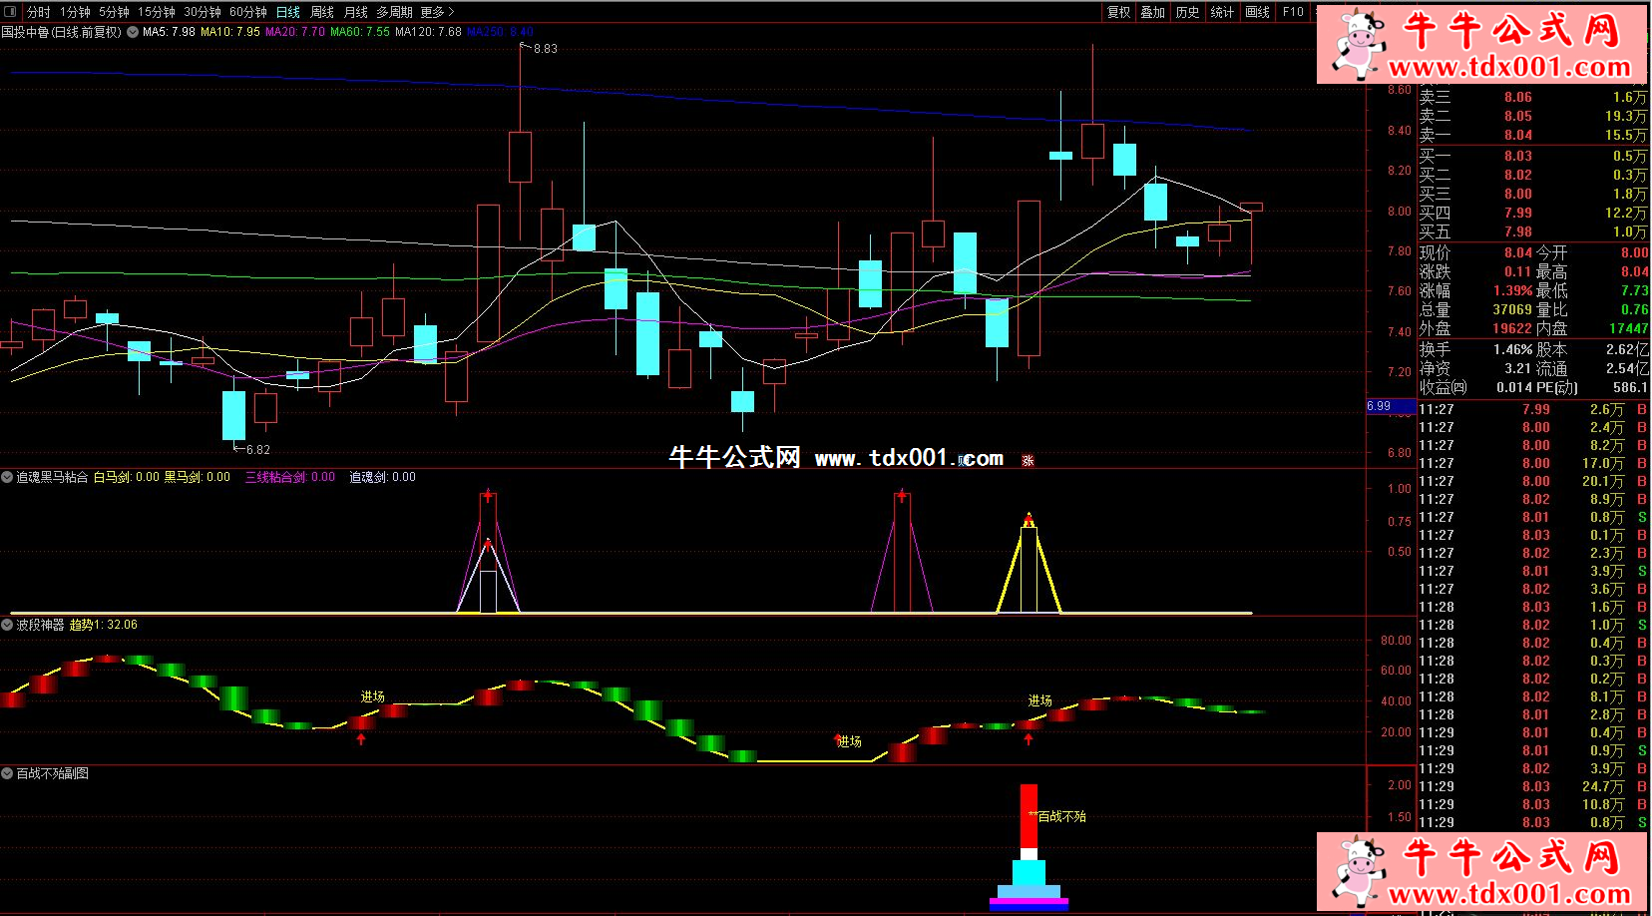Select the 买二 8.02 order row

[x=1533, y=175]
